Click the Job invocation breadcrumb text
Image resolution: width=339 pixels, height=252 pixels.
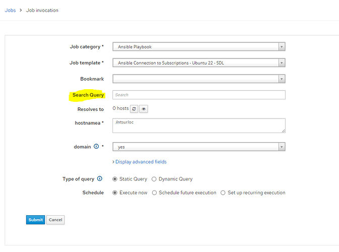click(42, 10)
